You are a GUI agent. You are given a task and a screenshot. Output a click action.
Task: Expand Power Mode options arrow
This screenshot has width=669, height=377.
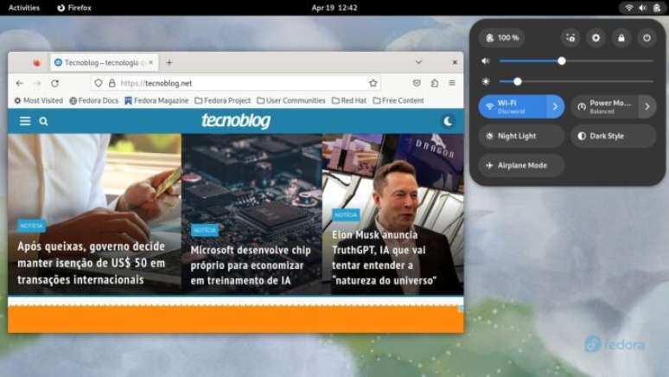[647, 106]
